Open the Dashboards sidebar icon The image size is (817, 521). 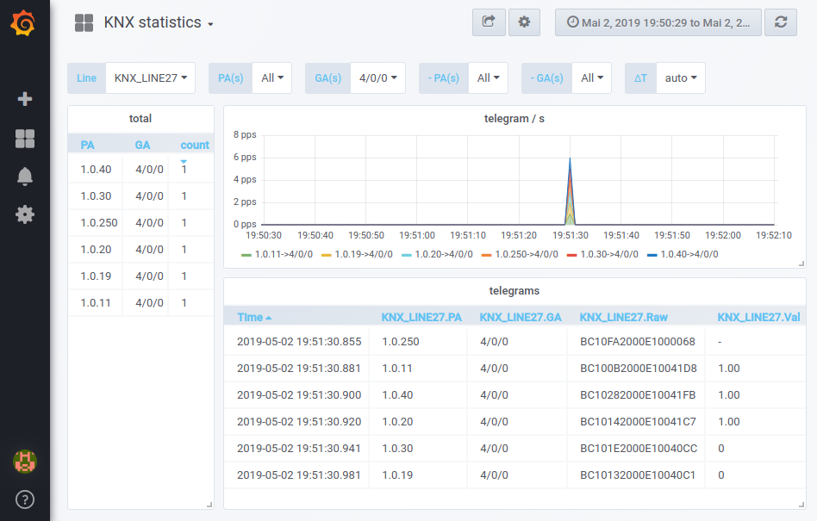pyautogui.click(x=25, y=139)
